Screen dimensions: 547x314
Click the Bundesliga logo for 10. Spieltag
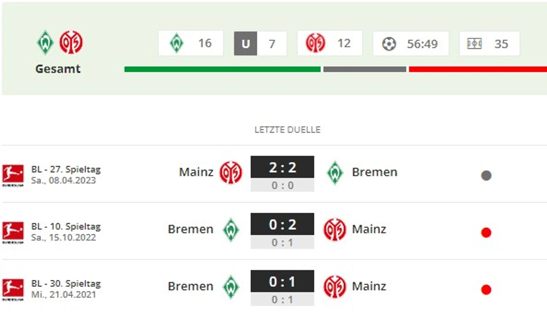pos(13,232)
